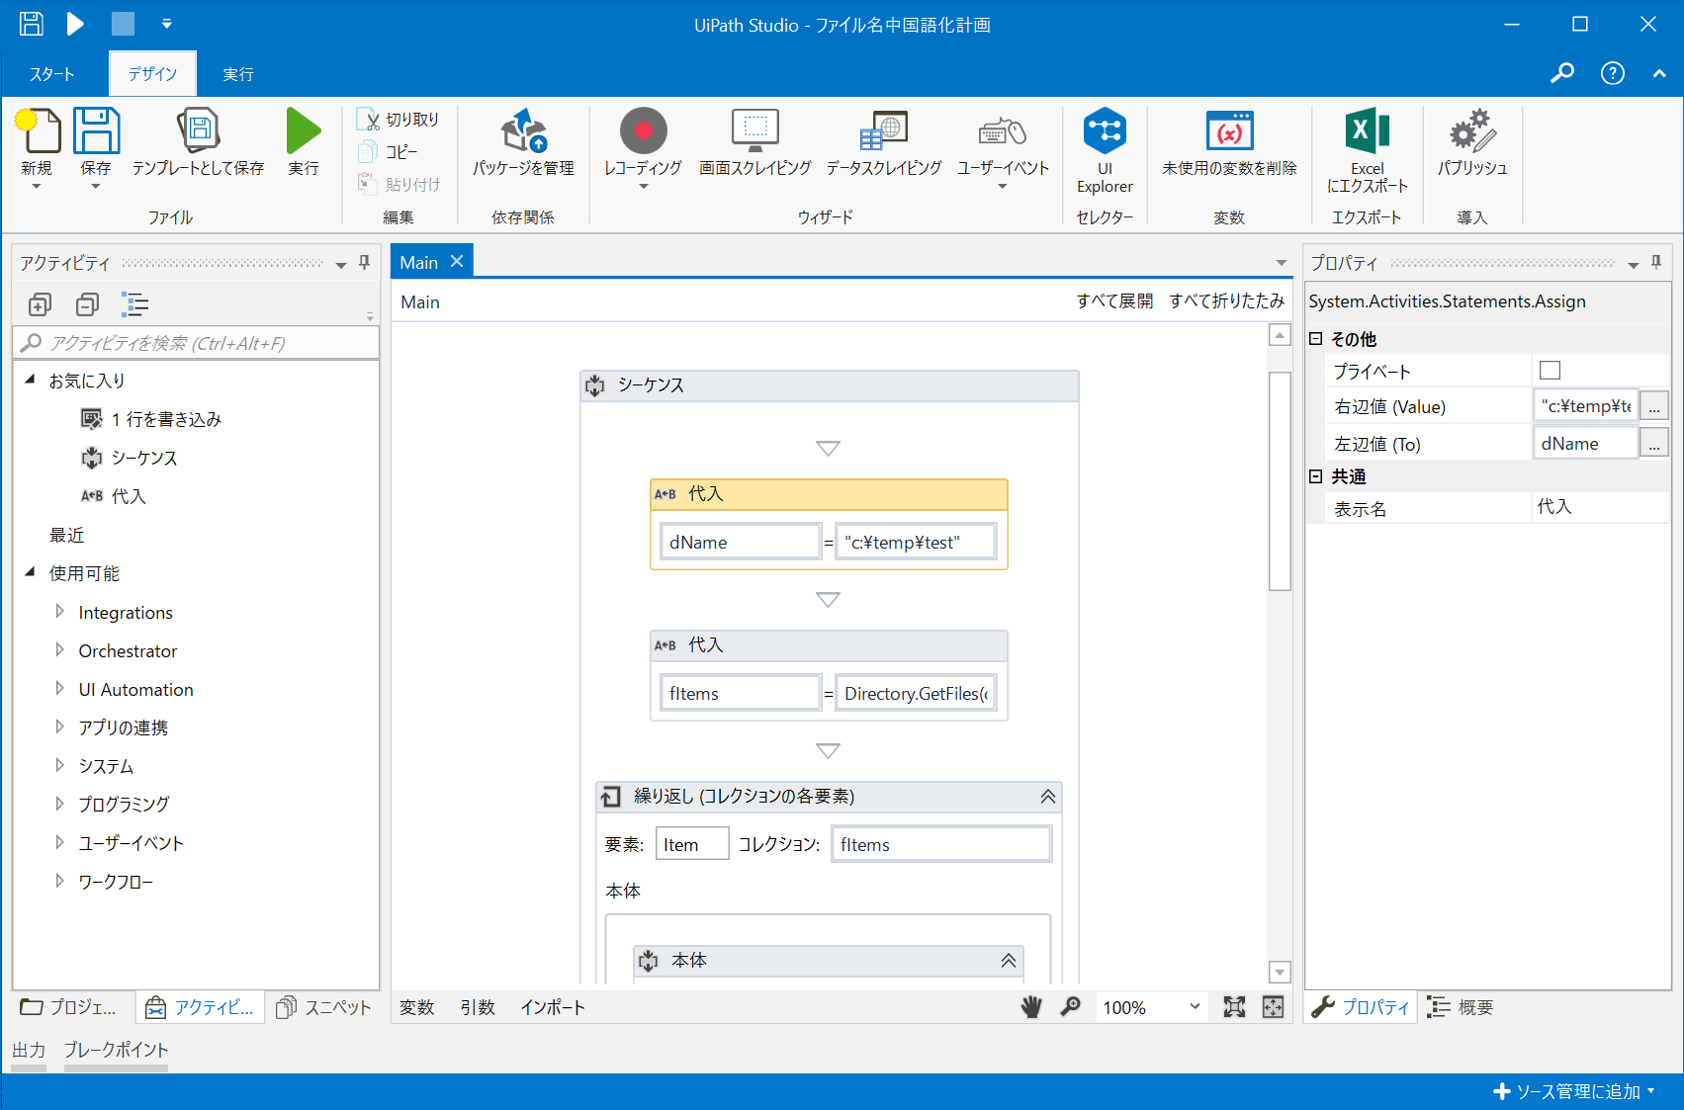Toggle the activities tree view icon

point(134,304)
